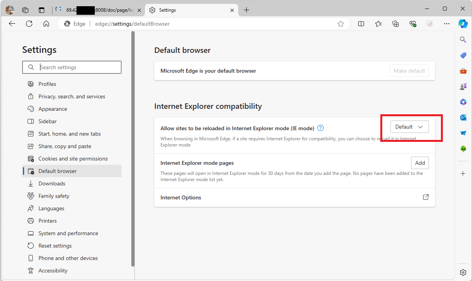The image size is (472, 281).
Task: Open sidebar Search icon
Action: click(463, 40)
